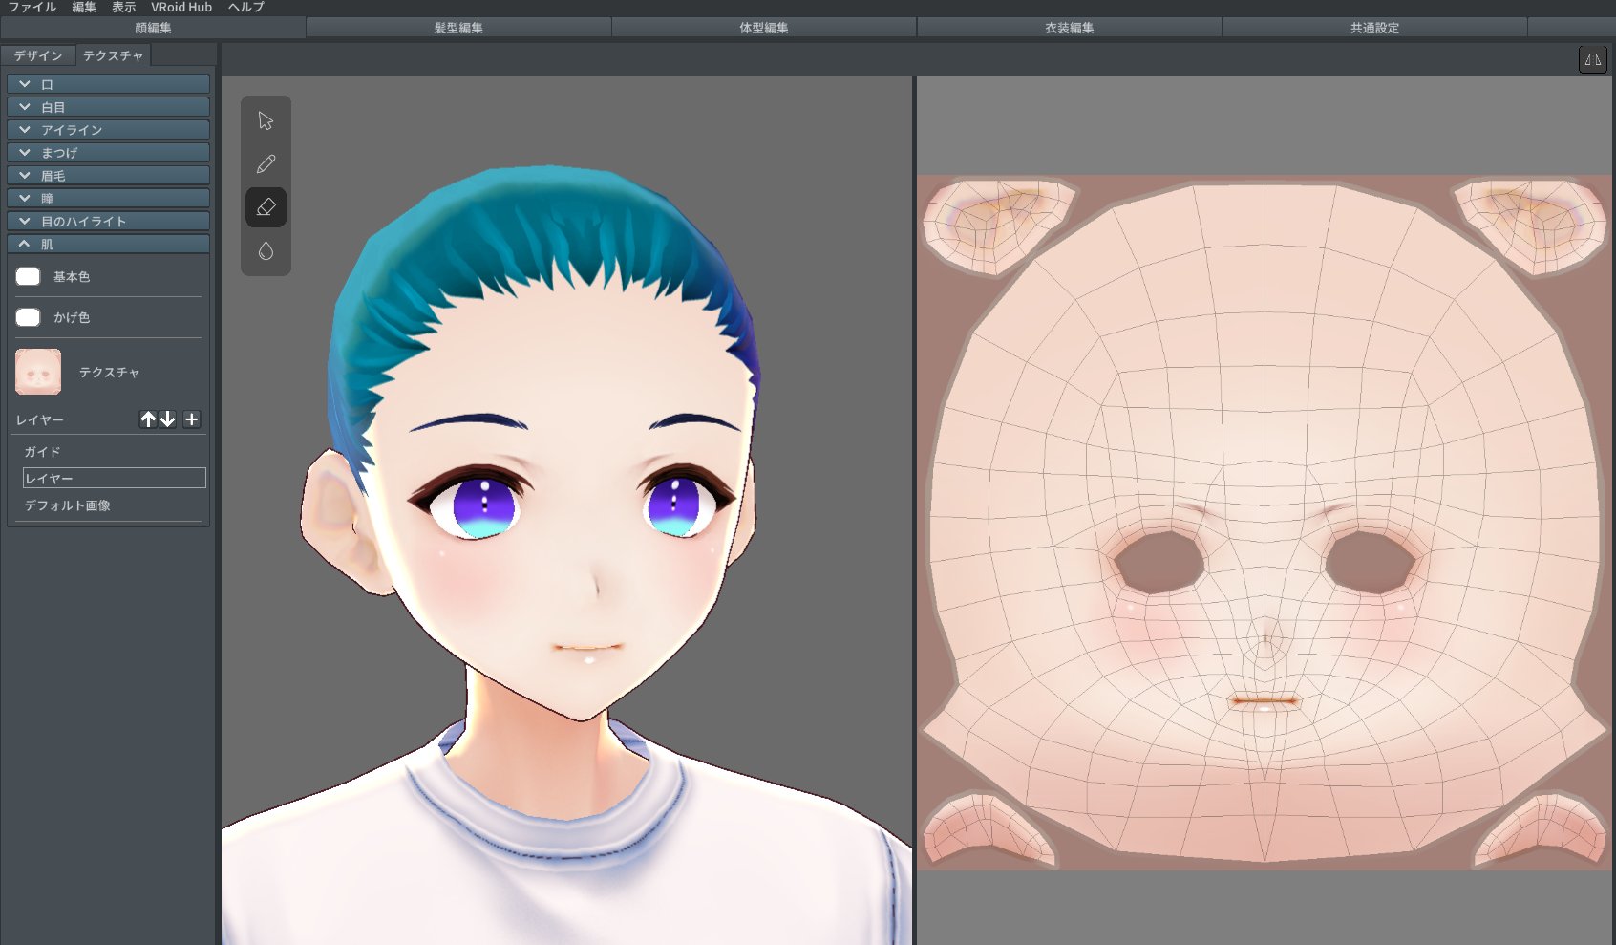Viewport: 1616px width, 945px height.
Task: Select the eraser tool
Action: 266,207
